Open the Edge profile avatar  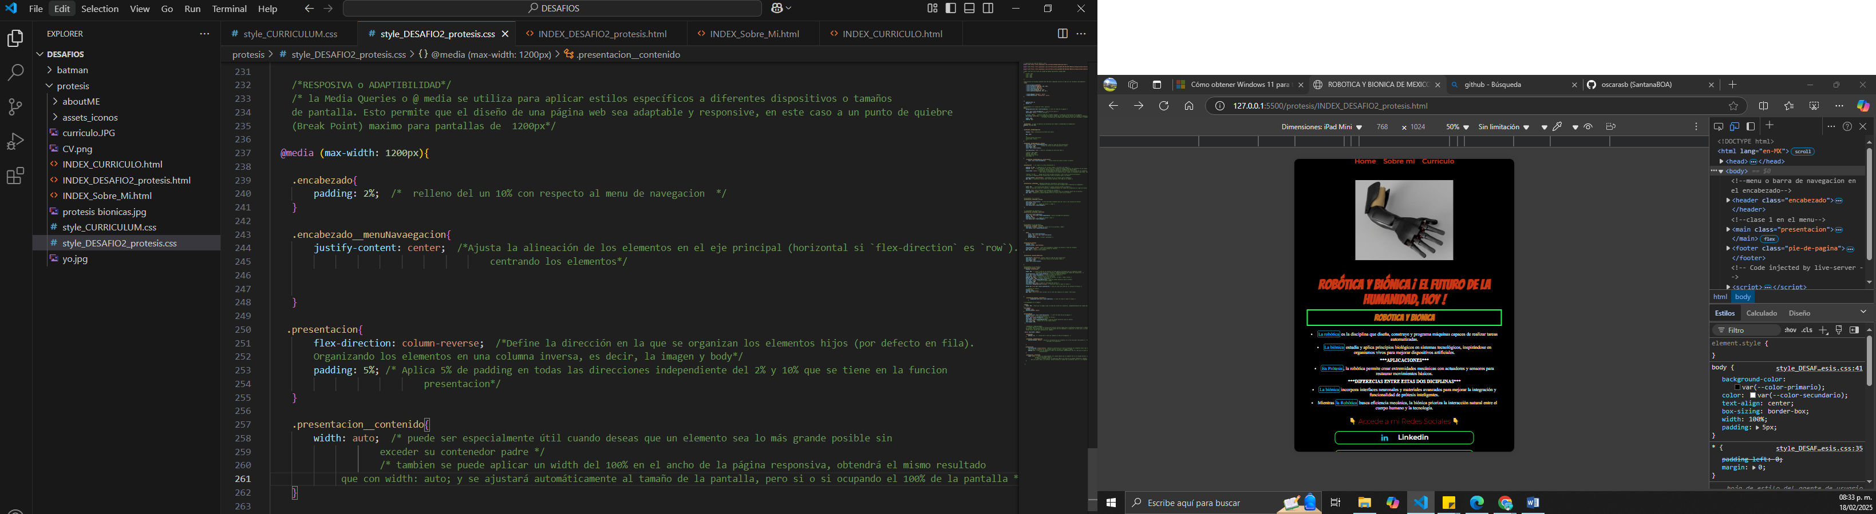point(1110,85)
